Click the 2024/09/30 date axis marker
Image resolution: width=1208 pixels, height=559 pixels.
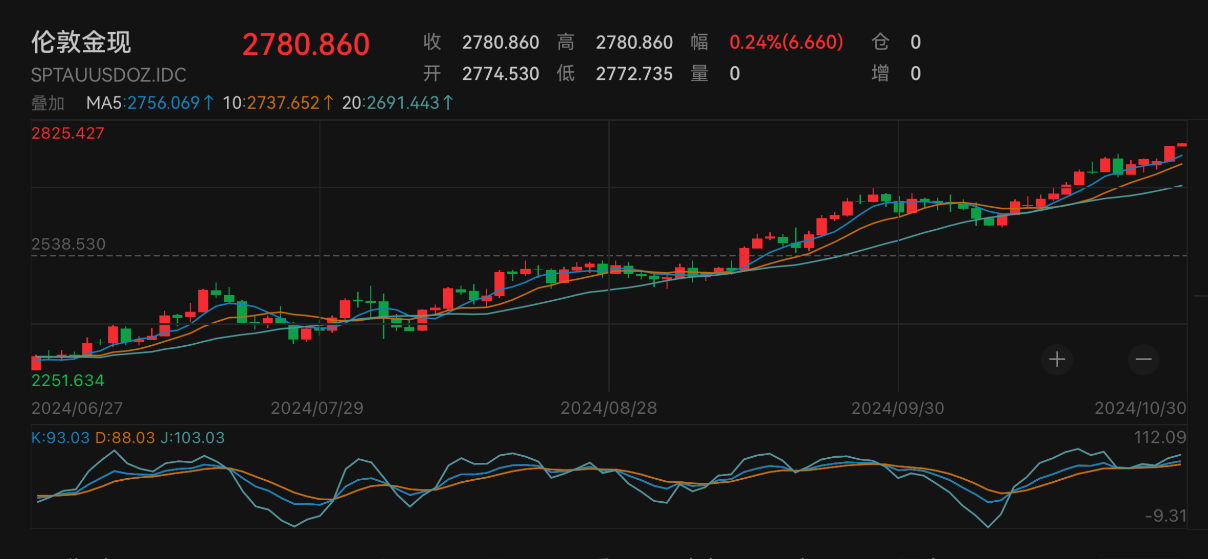click(x=897, y=408)
